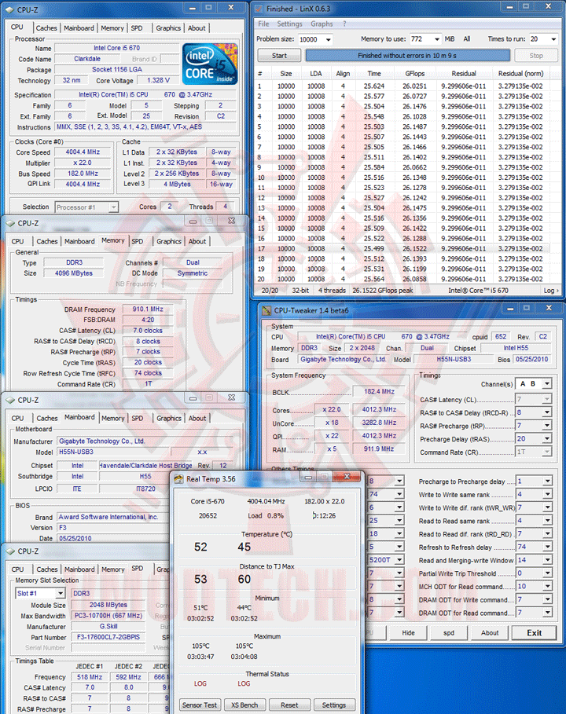Click the spd button in CPU-Tweaker
The height and width of the screenshot is (714, 566).
[x=448, y=633]
